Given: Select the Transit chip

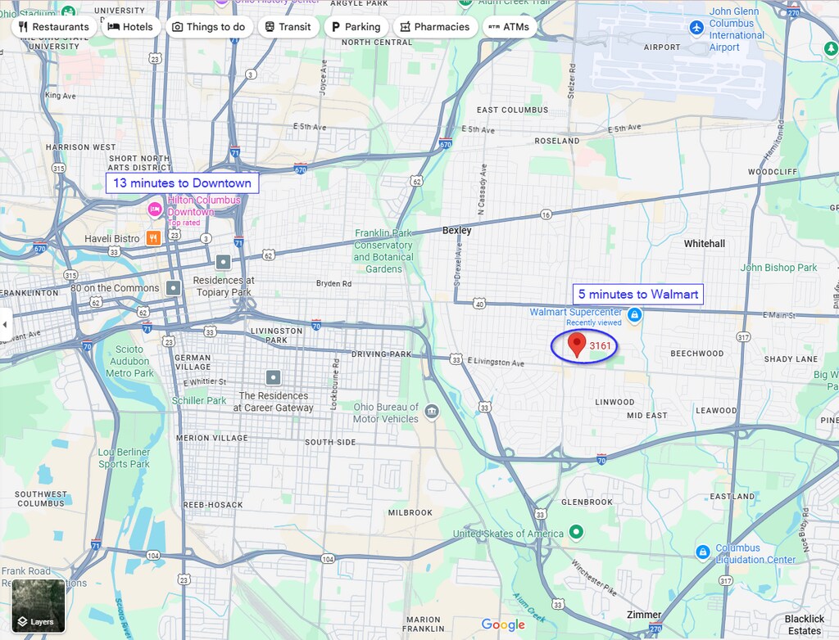Looking at the screenshot, I should pyautogui.click(x=288, y=27).
